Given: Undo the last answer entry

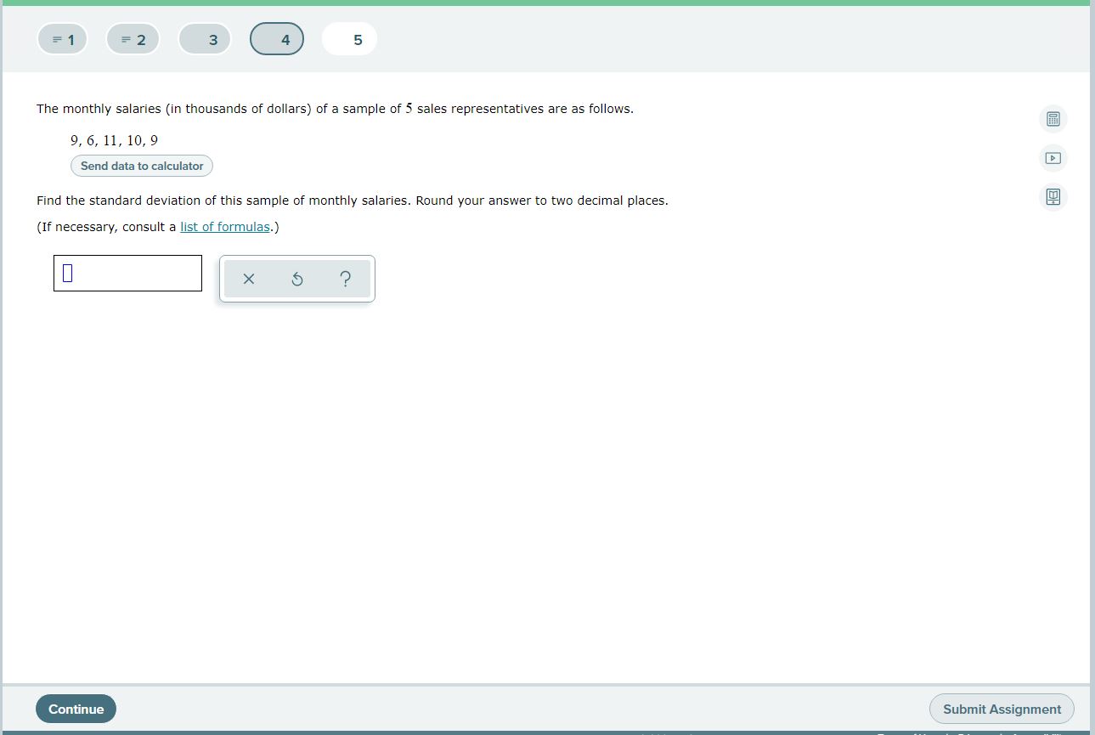Looking at the screenshot, I should (296, 279).
